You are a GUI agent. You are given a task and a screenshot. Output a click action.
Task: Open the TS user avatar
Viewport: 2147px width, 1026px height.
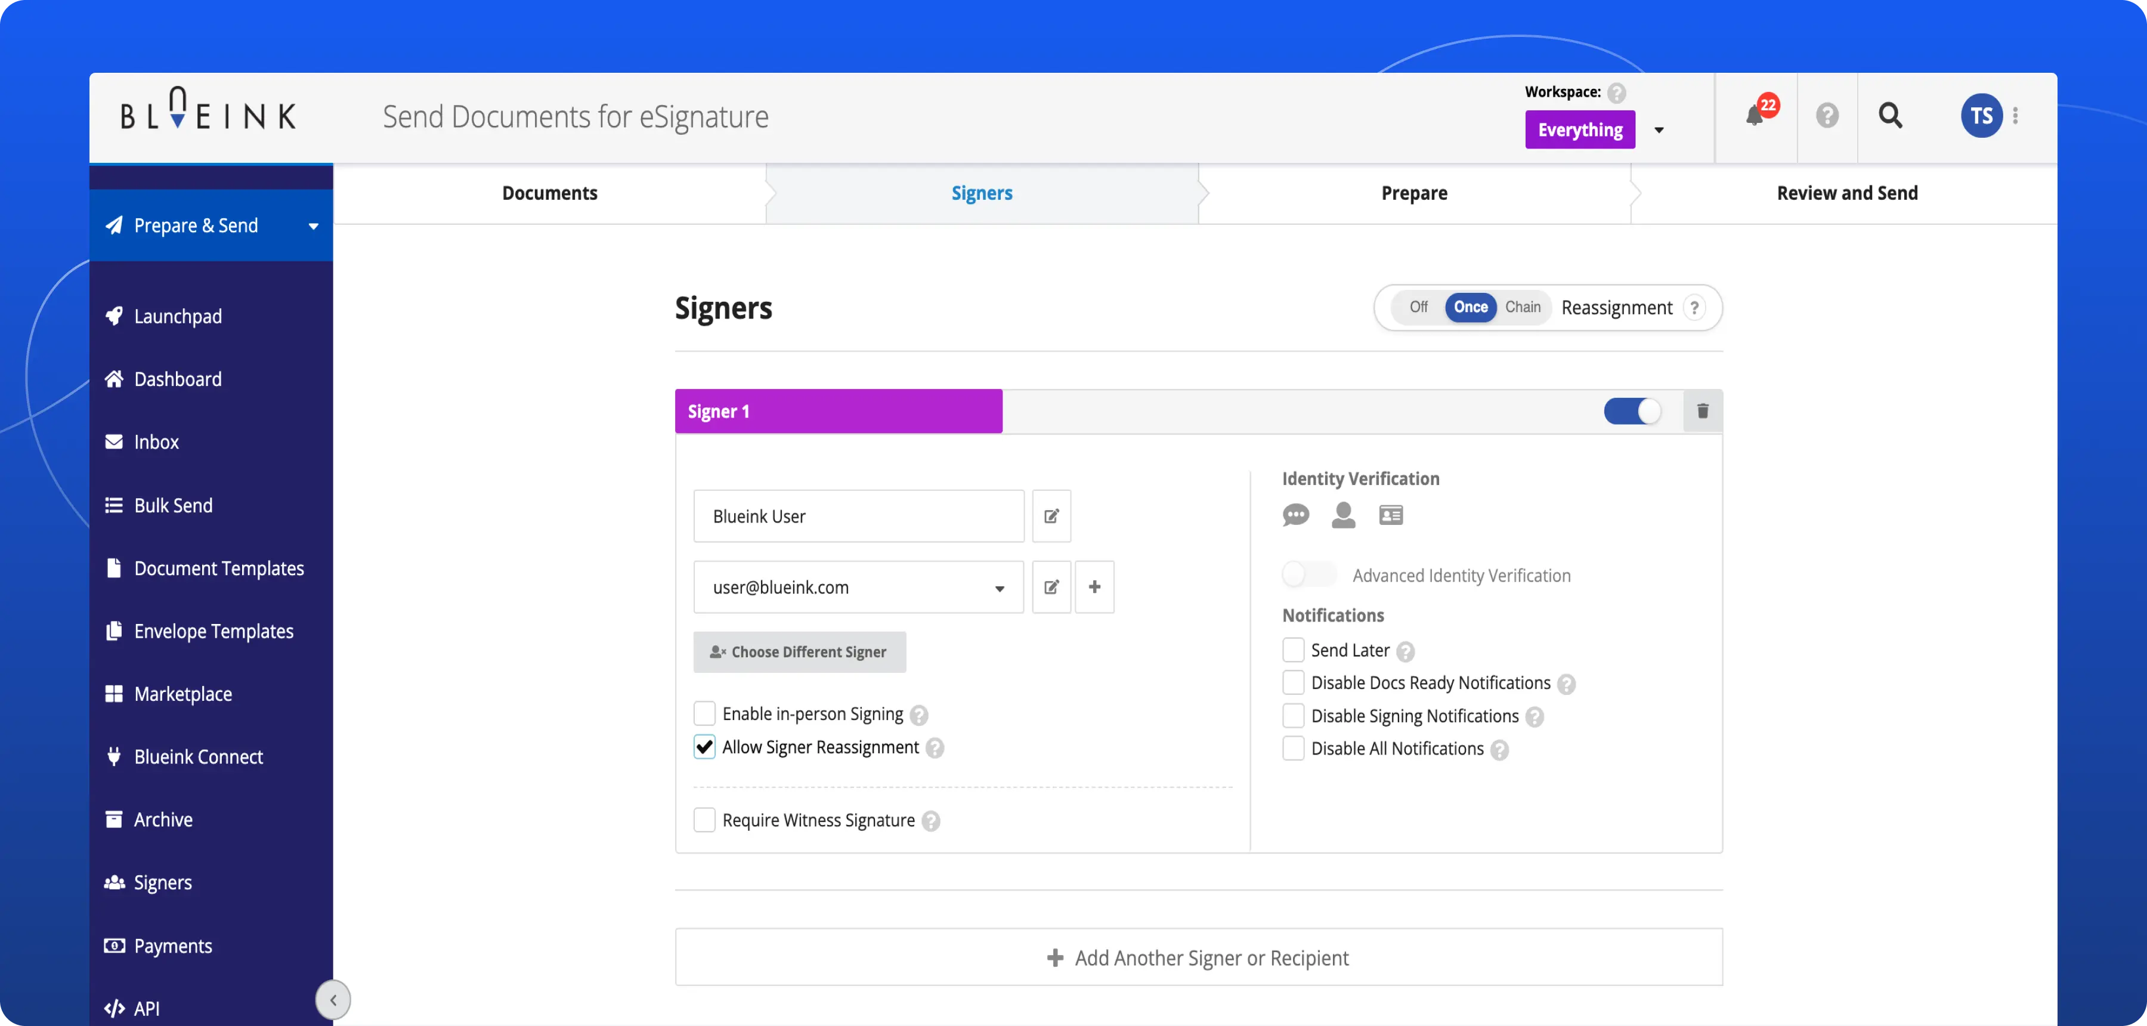[1981, 115]
